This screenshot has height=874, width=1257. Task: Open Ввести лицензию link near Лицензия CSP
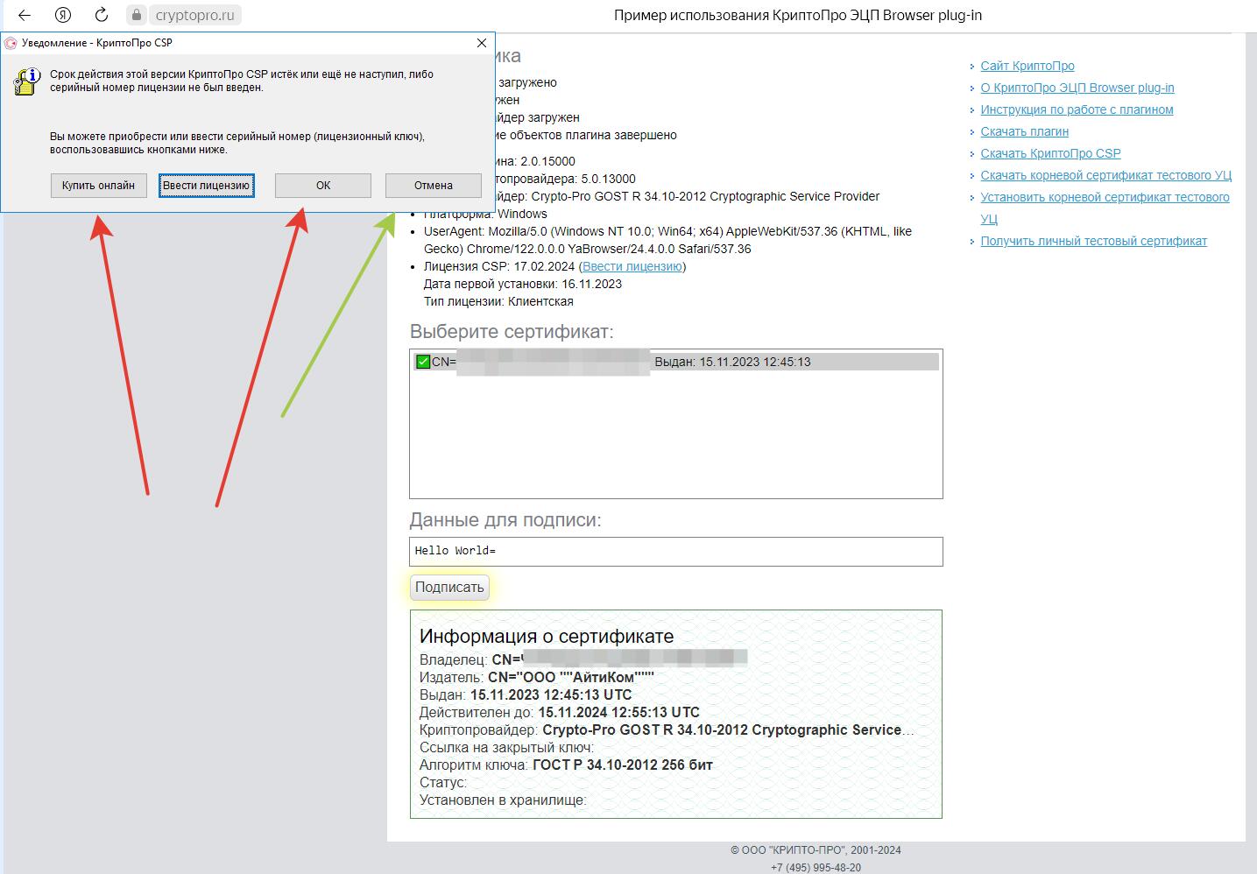tap(632, 266)
